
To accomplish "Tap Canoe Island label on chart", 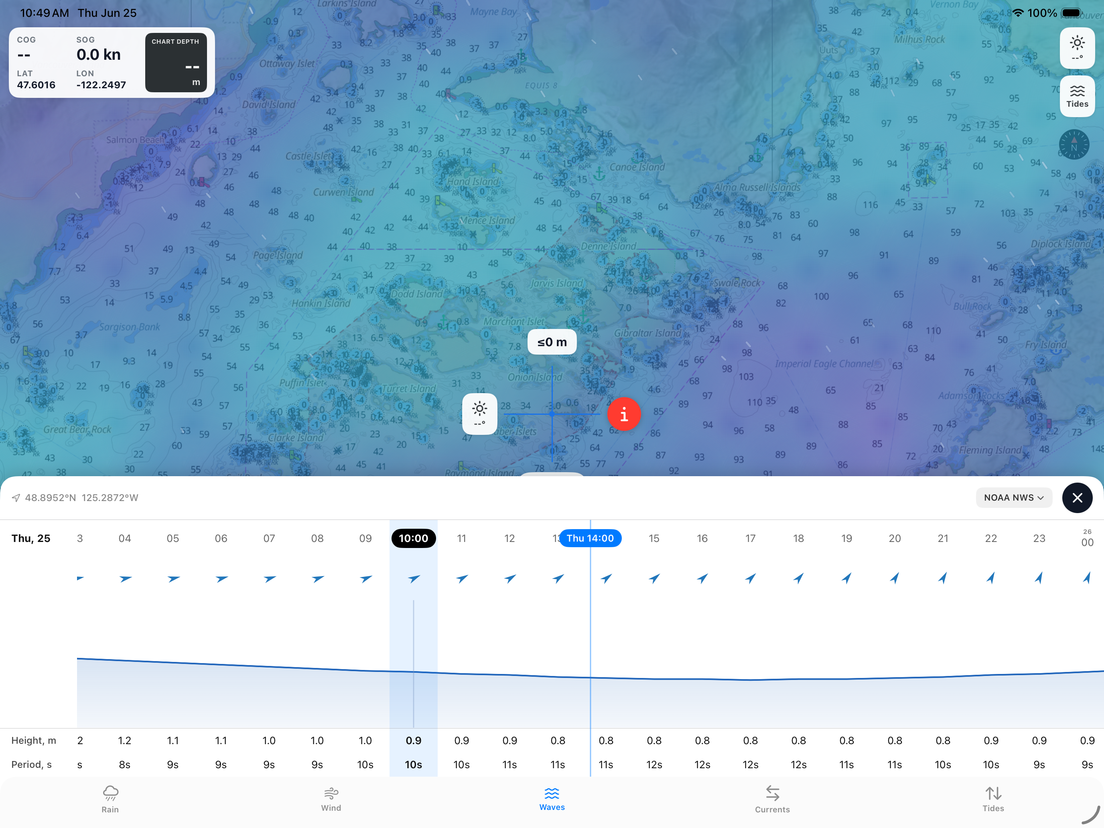I will click(637, 167).
